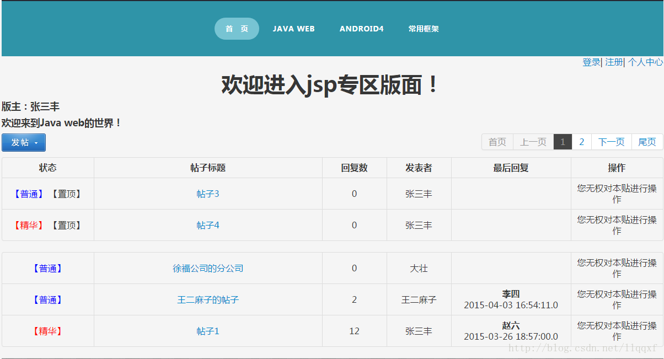Click author 张三丰 in 帖子1 row
Viewport: 664px width, 359px height.
click(x=419, y=331)
